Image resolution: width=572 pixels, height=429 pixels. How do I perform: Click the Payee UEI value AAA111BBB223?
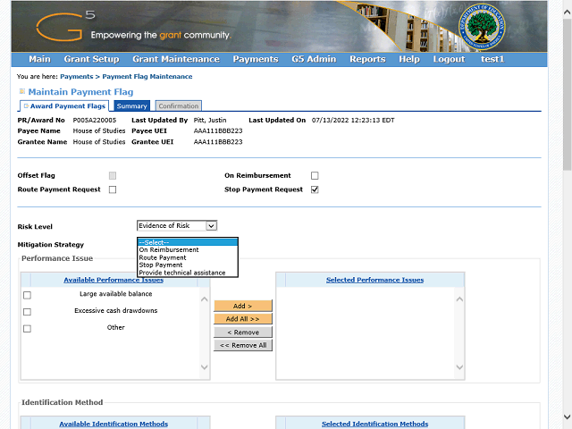pos(218,130)
